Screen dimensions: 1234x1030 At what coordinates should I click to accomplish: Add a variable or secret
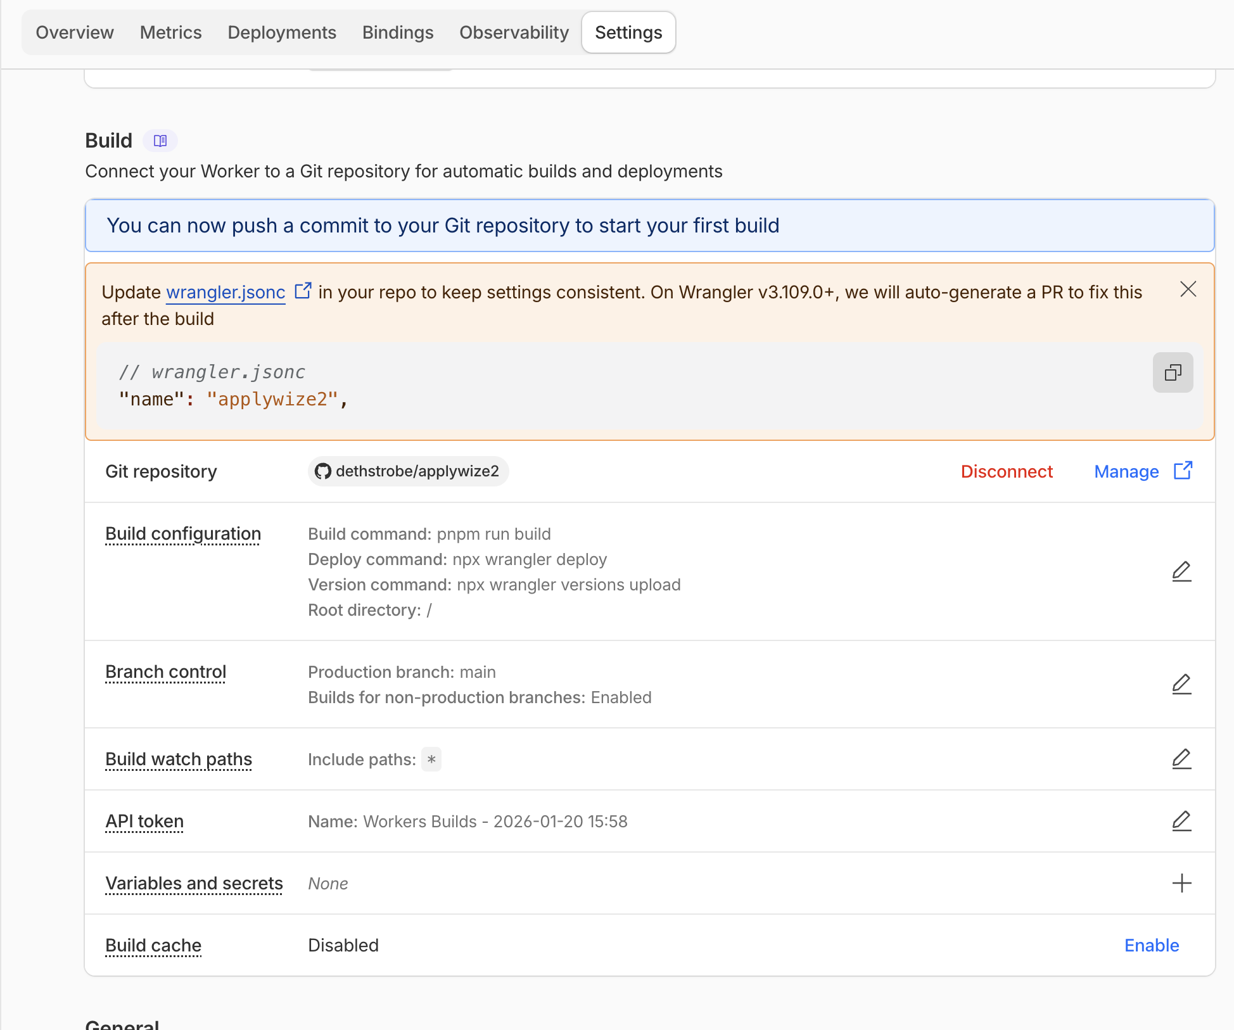tap(1181, 883)
